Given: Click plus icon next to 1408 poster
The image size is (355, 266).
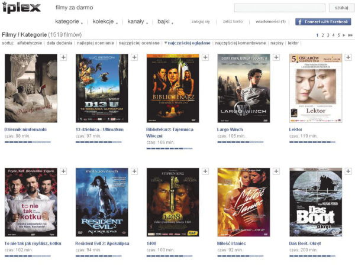Looking at the screenshot, I should tap(205, 171).
